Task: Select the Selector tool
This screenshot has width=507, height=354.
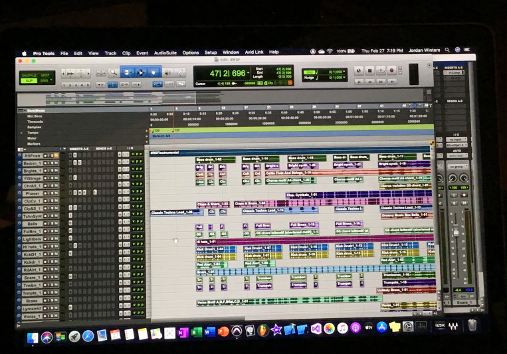Action: [x=141, y=72]
